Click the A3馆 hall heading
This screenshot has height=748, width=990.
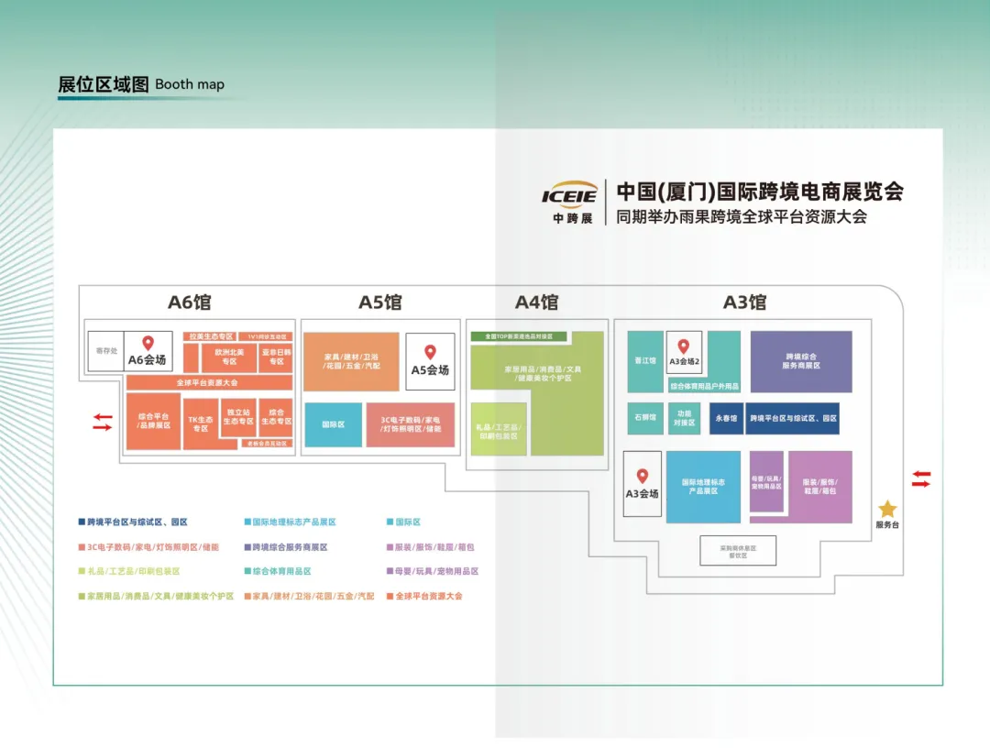[744, 302]
